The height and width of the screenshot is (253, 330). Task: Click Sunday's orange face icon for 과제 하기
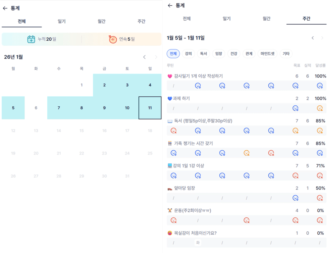(x=320, y=108)
